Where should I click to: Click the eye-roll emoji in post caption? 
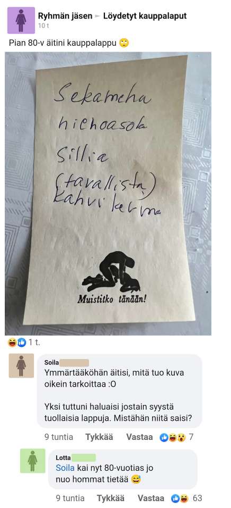[x=124, y=43]
